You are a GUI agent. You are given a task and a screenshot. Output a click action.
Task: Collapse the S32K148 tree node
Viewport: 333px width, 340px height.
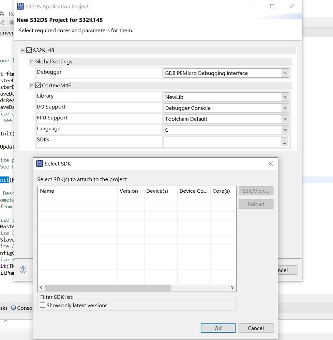click(22, 50)
